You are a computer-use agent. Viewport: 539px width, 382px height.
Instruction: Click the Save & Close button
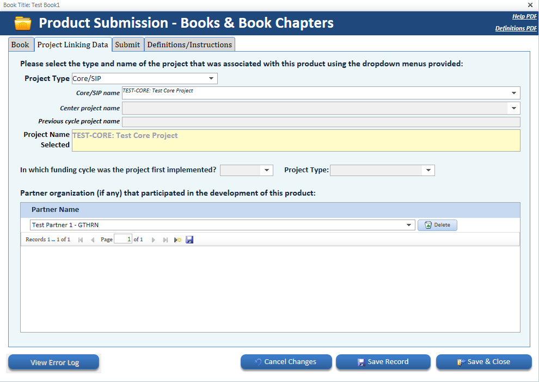pos(483,362)
